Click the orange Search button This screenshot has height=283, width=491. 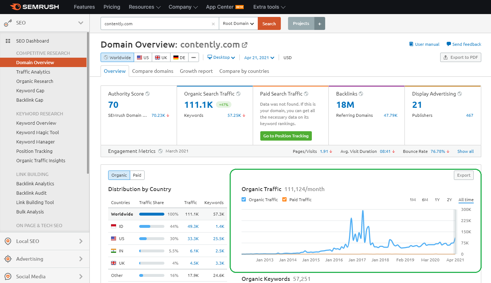coord(269,23)
